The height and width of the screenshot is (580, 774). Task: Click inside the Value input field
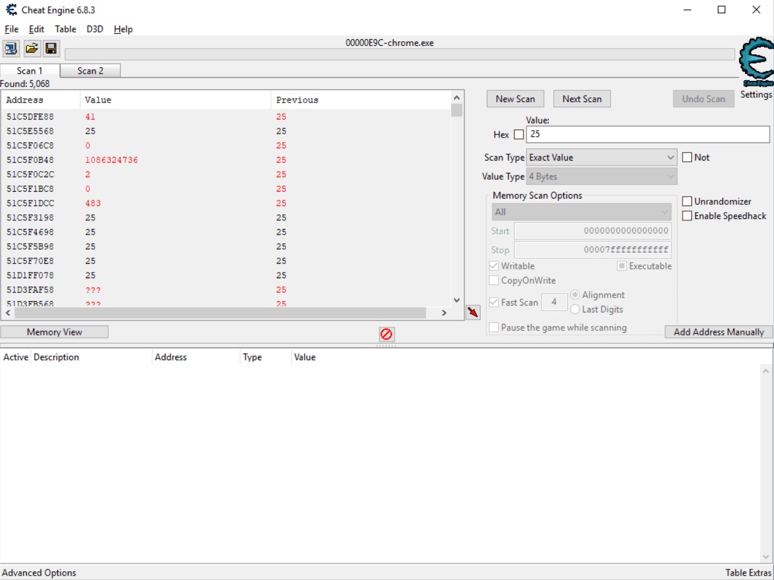pos(647,134)
